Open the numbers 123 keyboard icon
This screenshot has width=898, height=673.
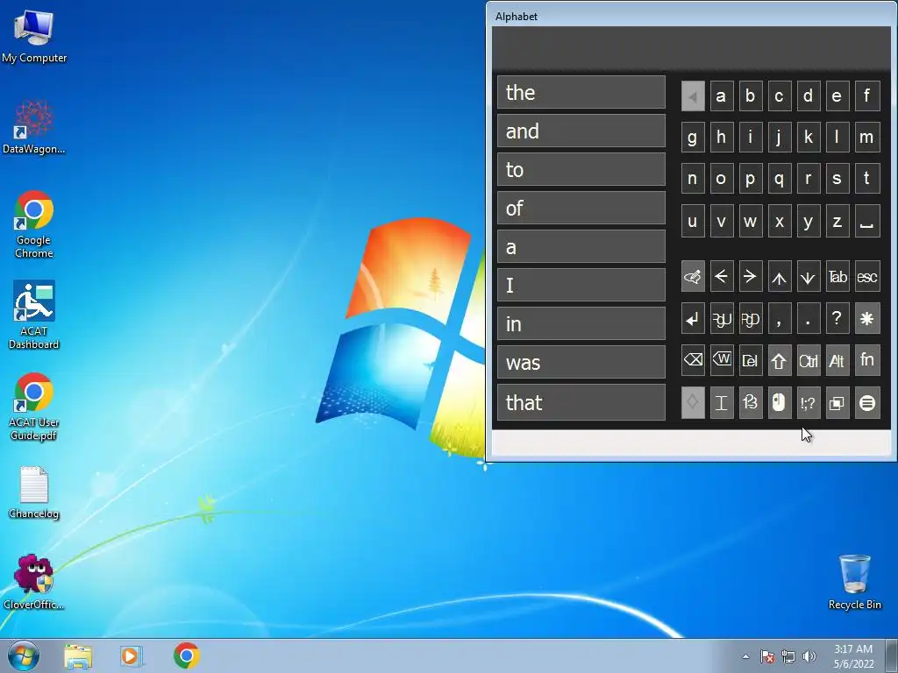coord(751,403)
